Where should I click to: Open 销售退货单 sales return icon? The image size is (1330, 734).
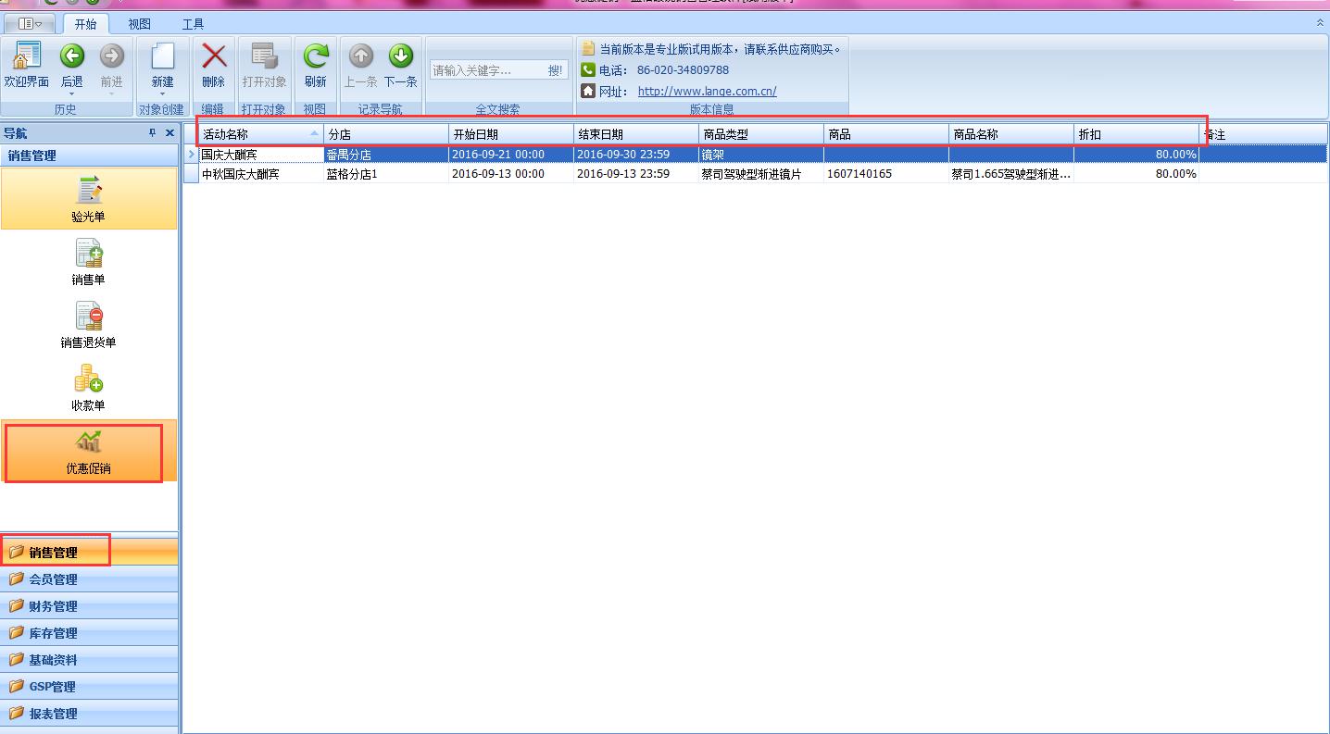click(88, 324)
